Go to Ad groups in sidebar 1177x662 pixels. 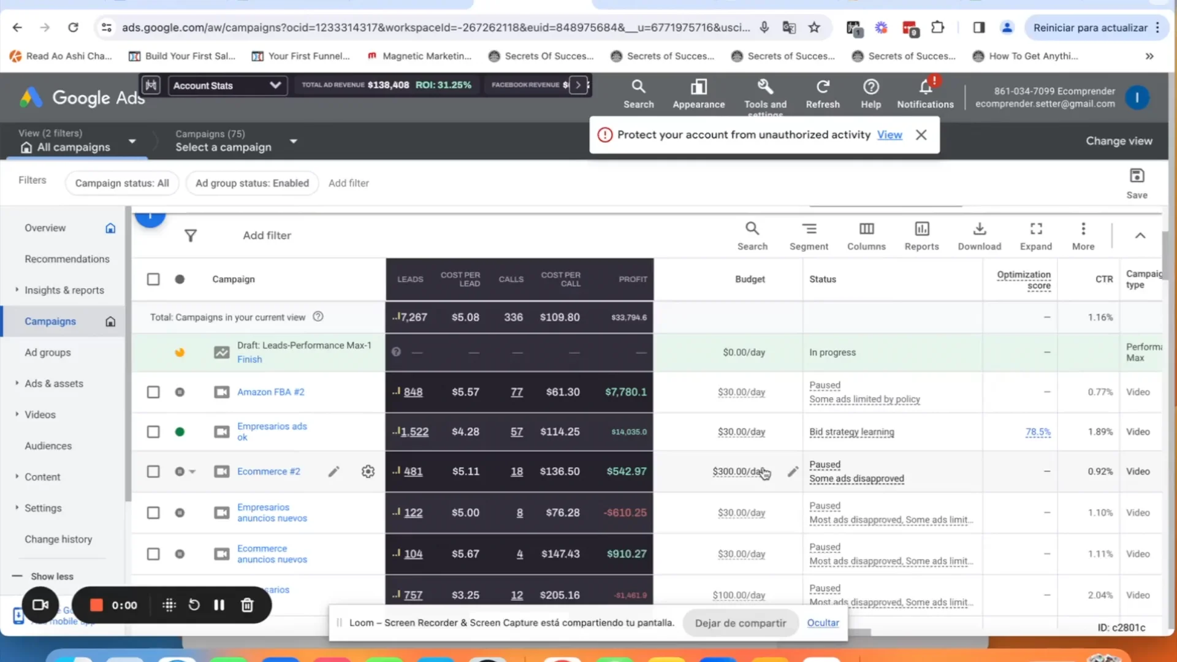(x=48, y=352)
